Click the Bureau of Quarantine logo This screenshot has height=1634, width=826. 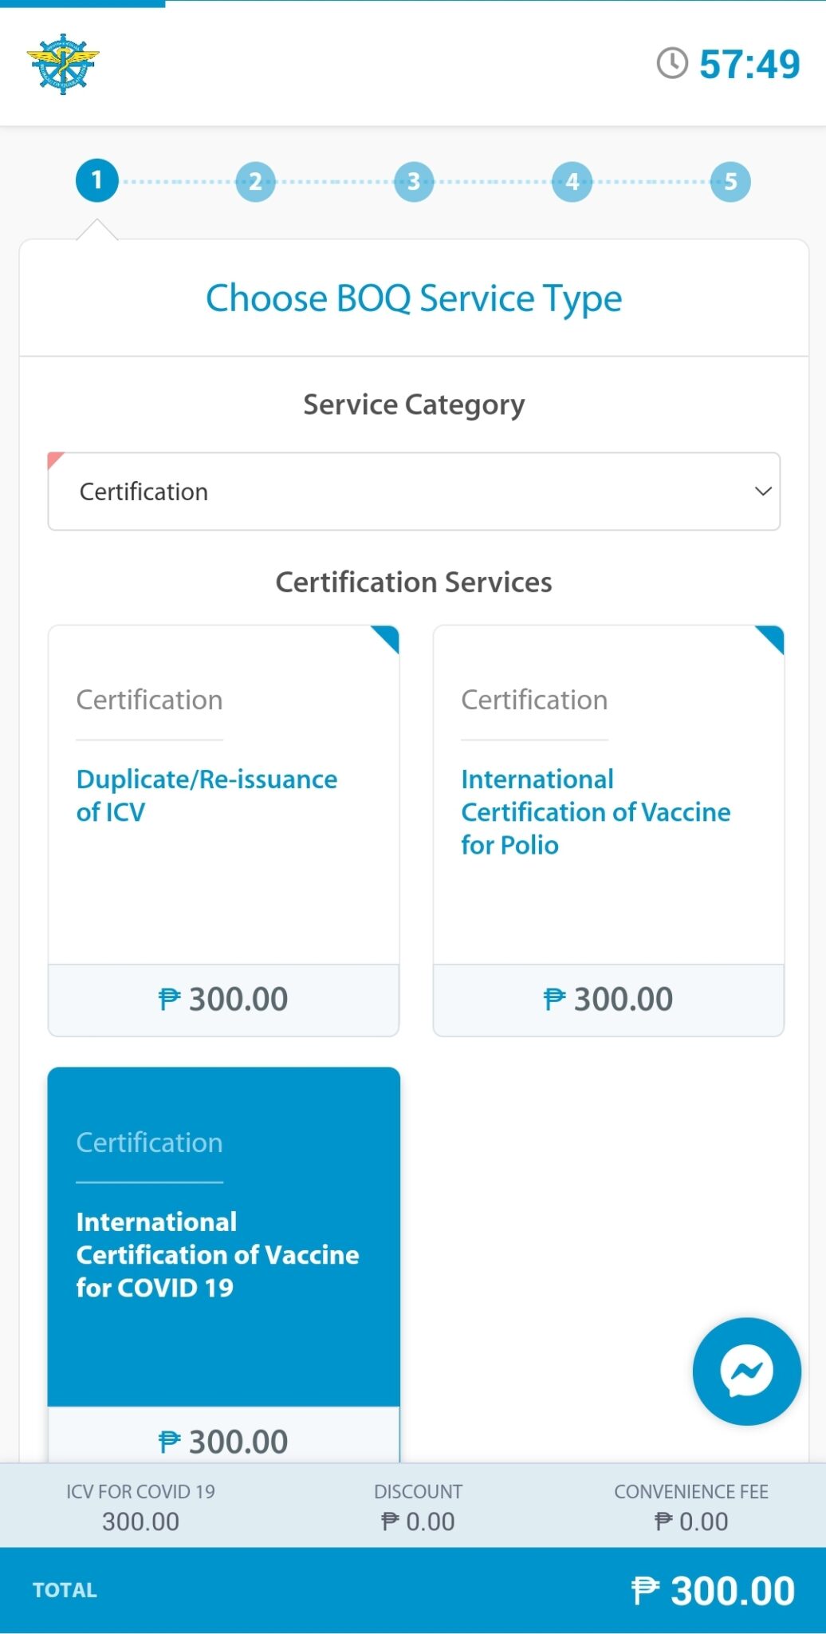[x=64, y=62]
